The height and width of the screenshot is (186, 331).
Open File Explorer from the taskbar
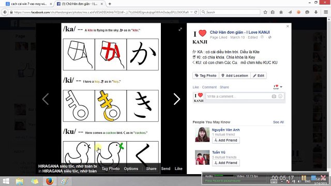(x=20, y=181)
